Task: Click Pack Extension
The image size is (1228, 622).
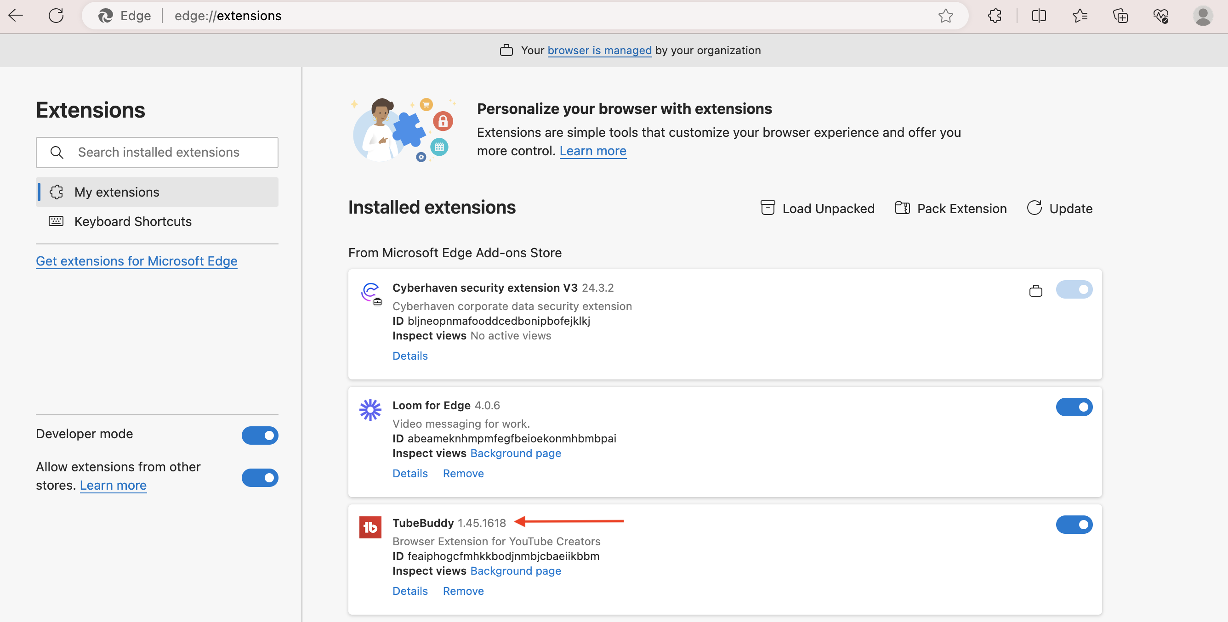Action: 950,208
